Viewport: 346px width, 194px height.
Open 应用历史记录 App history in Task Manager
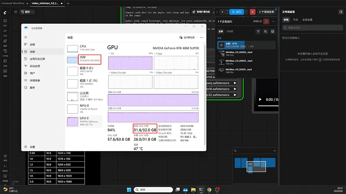click(43, 59)
